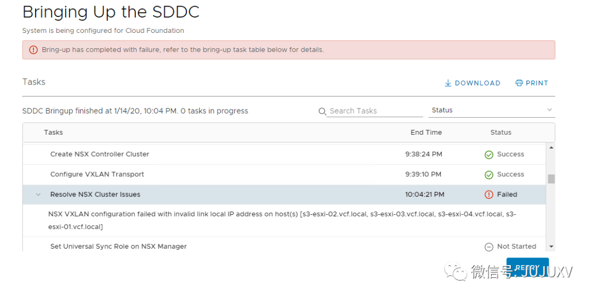Click the Search Tasks input field
Image resolution: width=592 pixels, height=298 pixels.
pos(375,111)
